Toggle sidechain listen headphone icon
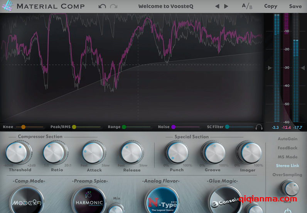The image size is (307, 213). click(x=259, y=127)
